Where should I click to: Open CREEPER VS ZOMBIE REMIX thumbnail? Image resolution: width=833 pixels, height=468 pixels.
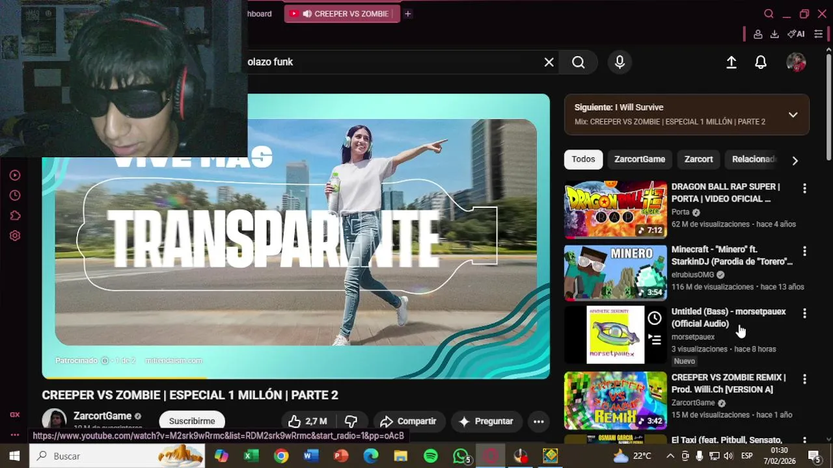click(x=616, y=400)
